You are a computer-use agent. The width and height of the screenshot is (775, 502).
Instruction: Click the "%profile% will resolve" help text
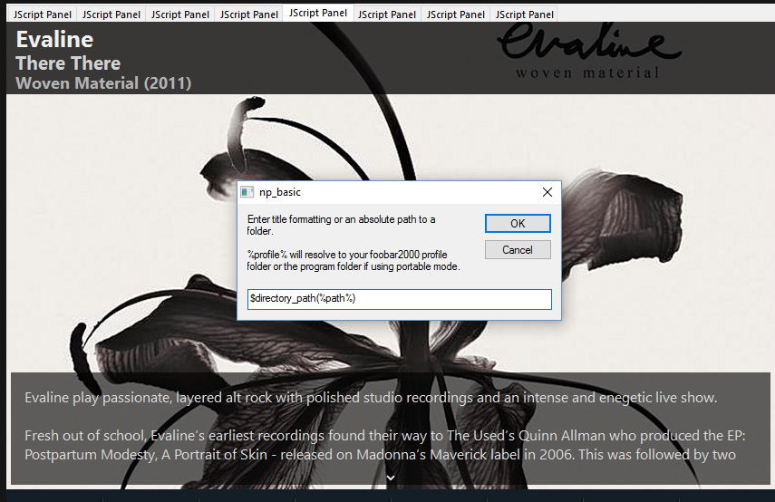point(354,260)
